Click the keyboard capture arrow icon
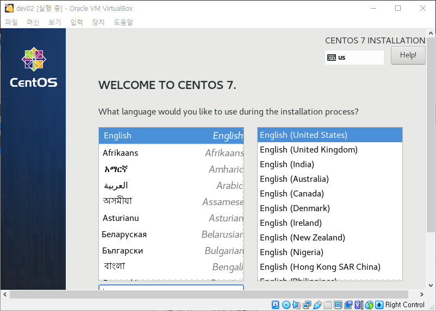Image resolution: width=436 pixels, height=311 pixels. pyautogui.click(x=379, y=304)
